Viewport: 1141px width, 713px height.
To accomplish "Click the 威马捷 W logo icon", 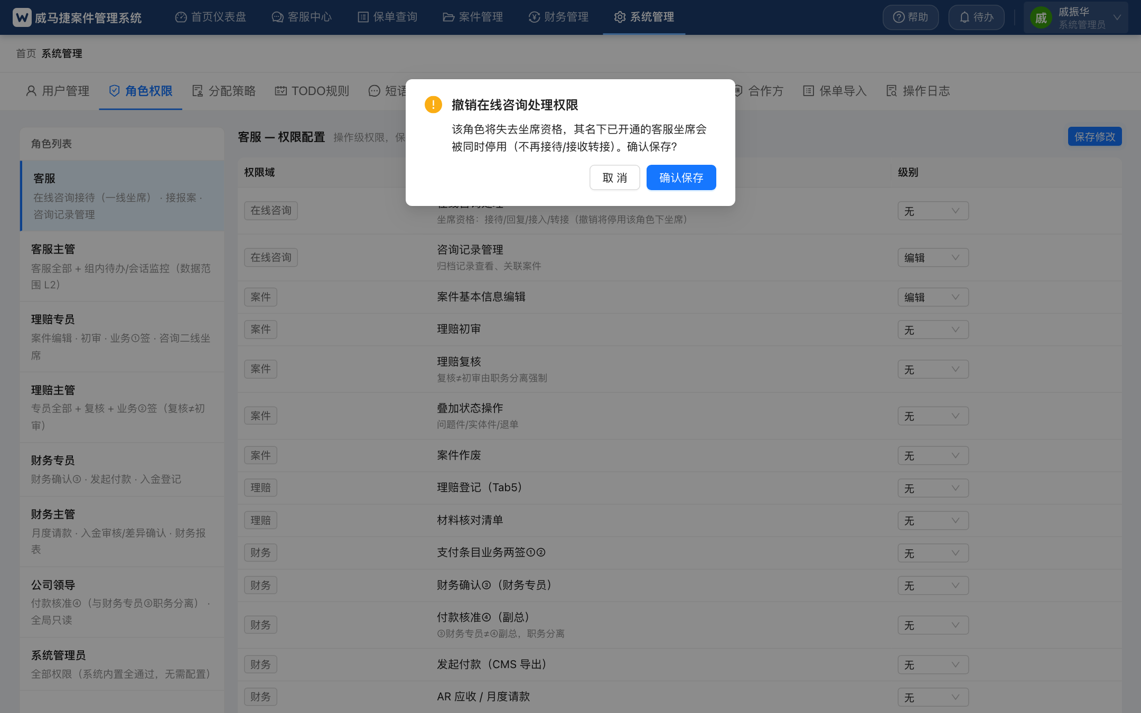I will (22, 17).
